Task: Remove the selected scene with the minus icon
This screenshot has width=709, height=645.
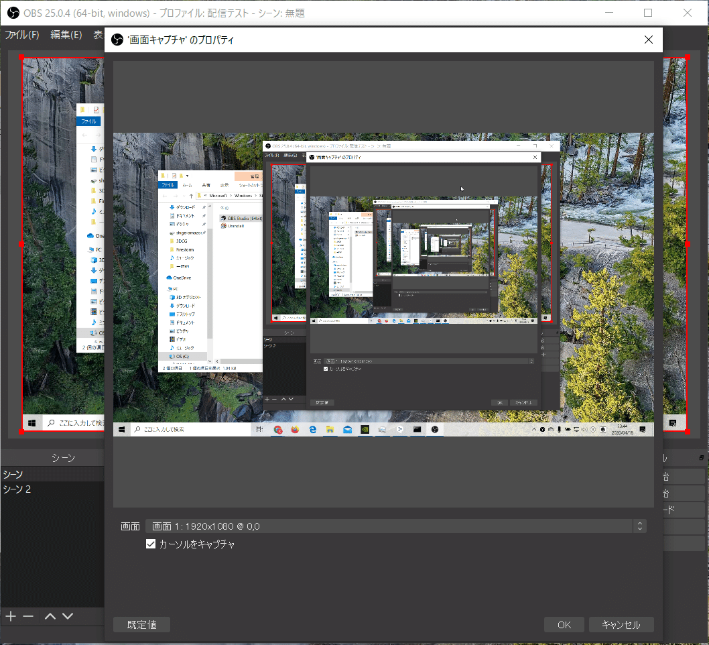Action: tap(28, 616)
